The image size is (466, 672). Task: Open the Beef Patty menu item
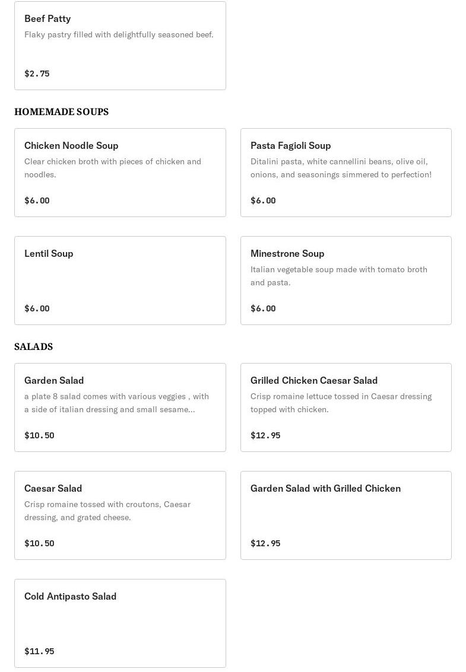(x=120, y=46)
